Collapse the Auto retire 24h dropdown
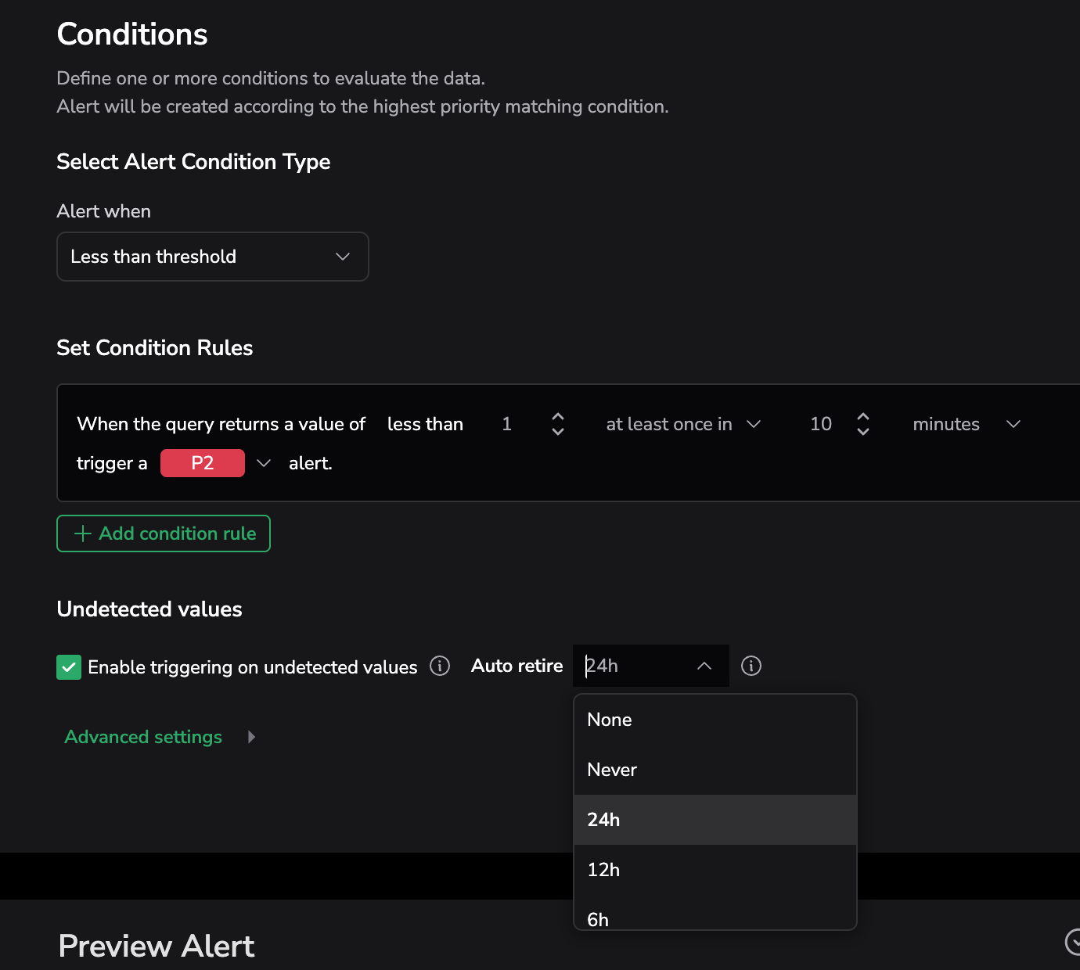Image resolution: width=1080 pixels, height=970 pixels. click(704, 666)
